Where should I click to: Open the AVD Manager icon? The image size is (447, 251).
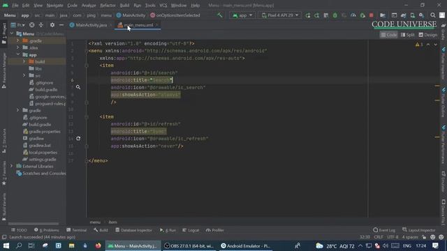(412, 15)
